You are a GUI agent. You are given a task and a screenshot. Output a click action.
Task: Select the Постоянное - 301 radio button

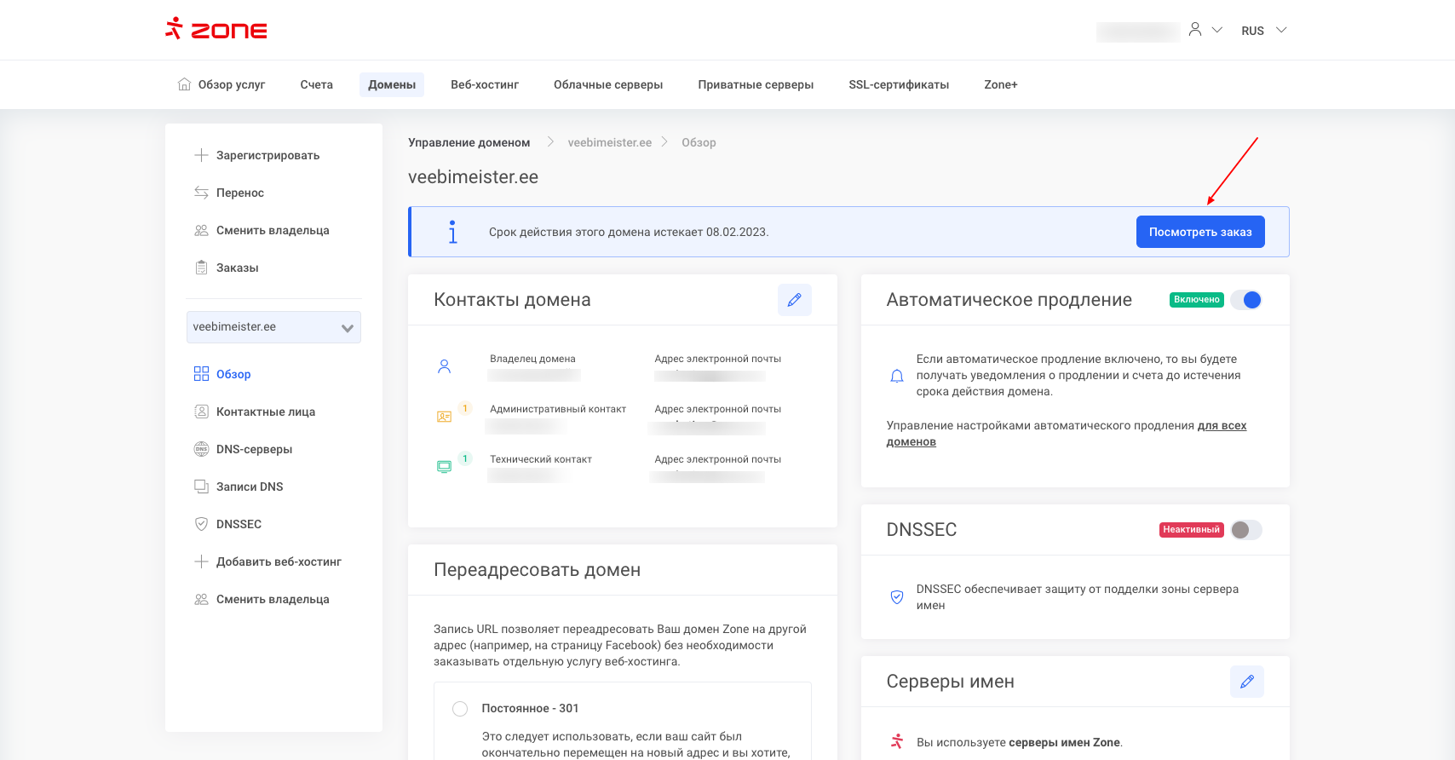[x=460, y=709]
